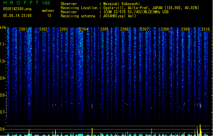Click the 0.8 kHz axis tick label
The width and height of the screenshot is (213, 136).
coord(3,95)
